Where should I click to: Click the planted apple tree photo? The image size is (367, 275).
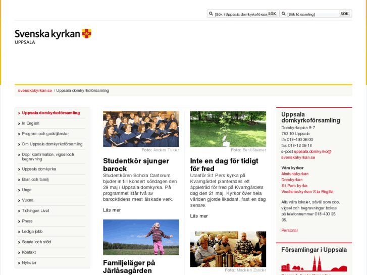(x=228, y=129)
